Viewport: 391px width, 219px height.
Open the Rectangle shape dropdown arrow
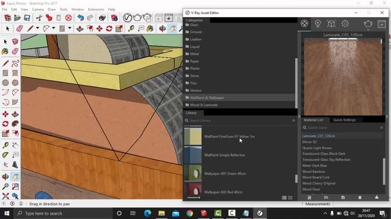[70, 29]
